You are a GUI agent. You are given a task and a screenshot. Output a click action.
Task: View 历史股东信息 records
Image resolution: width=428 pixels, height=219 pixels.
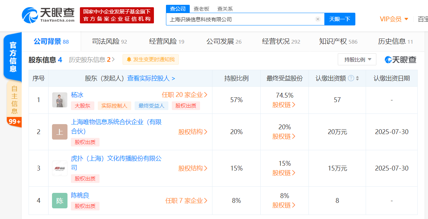pyautogui.click(x=91, y=59)
